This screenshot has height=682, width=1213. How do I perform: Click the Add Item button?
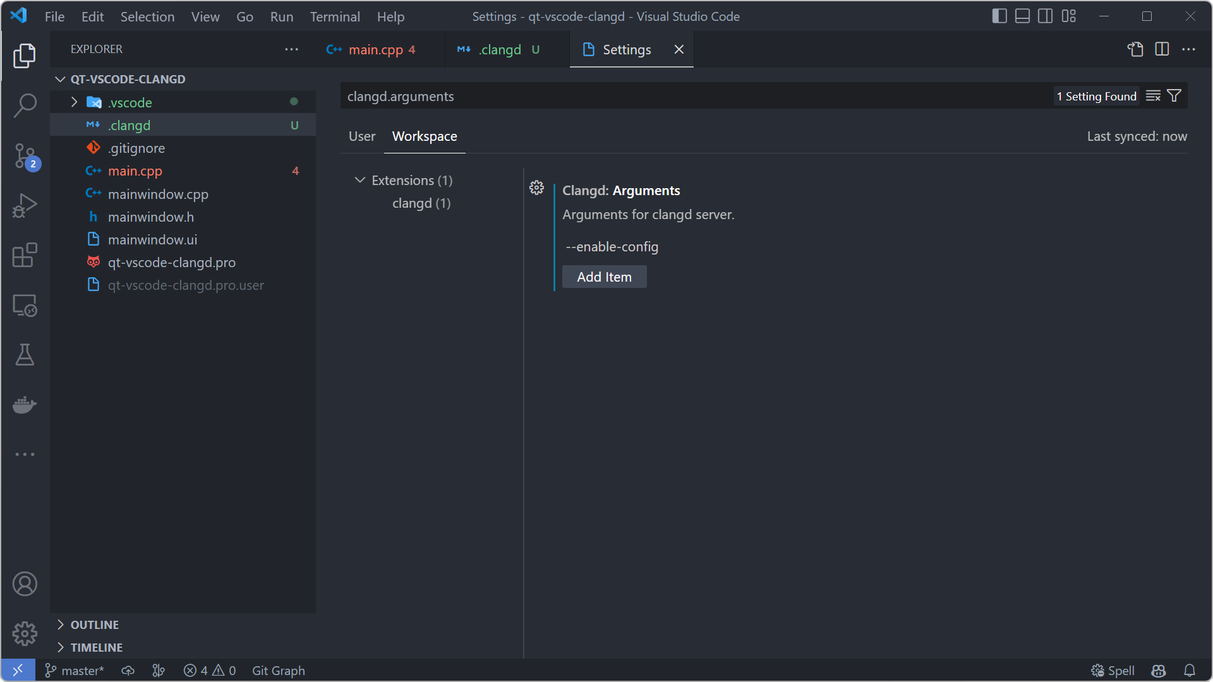tap(604, 277)
